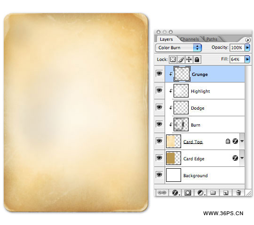
Task: Open the Layers panel options menu
Action: 248,40
